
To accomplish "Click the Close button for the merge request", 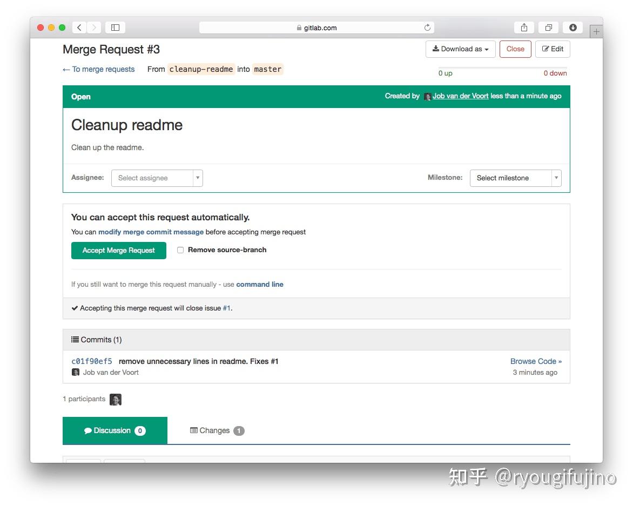I will pyautogui.click(x=515, y=49).
